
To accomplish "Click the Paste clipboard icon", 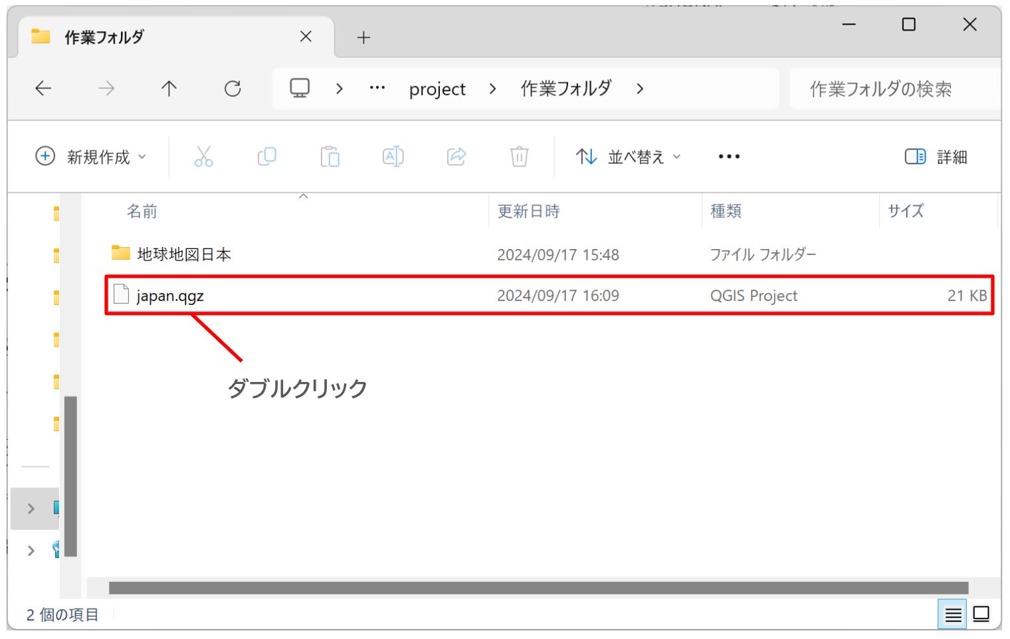I will 330,157.
